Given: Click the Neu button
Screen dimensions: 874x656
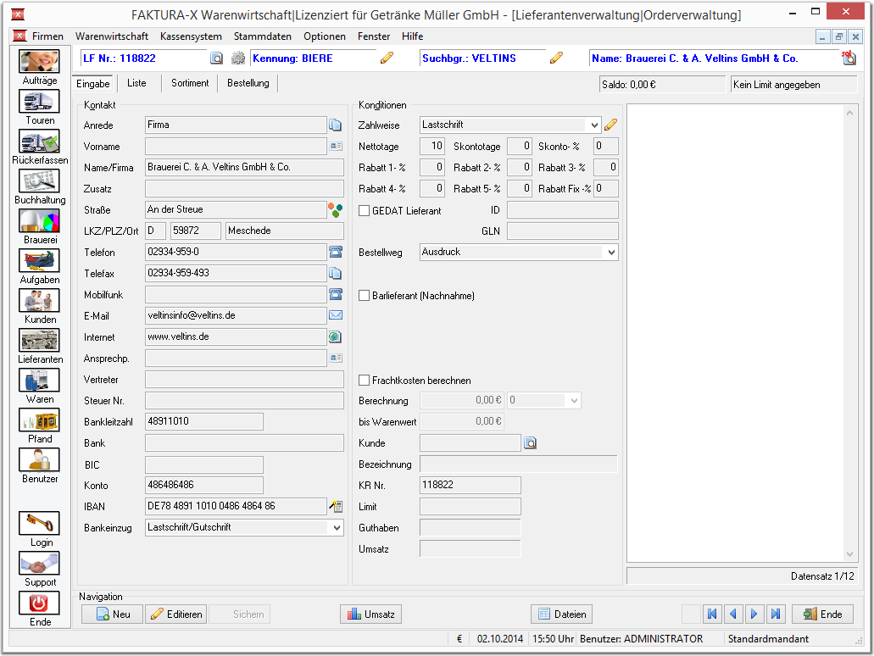Looking at the screenshot, I should tap(113, 614).
